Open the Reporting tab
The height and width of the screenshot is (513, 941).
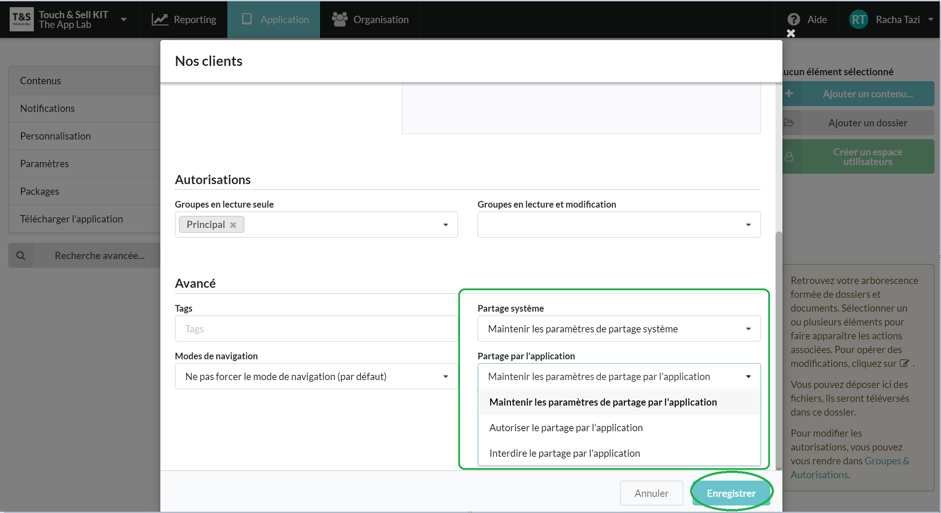[184, 19]
